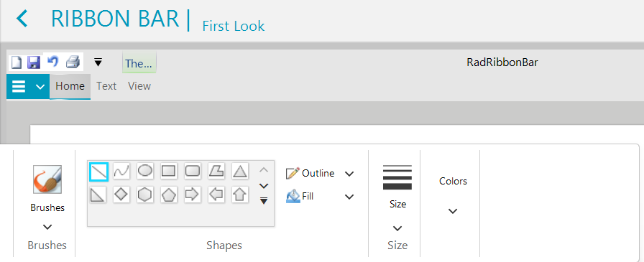This screenshot has height=262, width=644.
Task: Open the quick access toolbar customize arrow
Action: point(98,62)
